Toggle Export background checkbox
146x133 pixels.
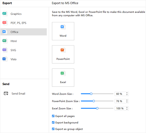pyautogui.click(x=53, y=123)
